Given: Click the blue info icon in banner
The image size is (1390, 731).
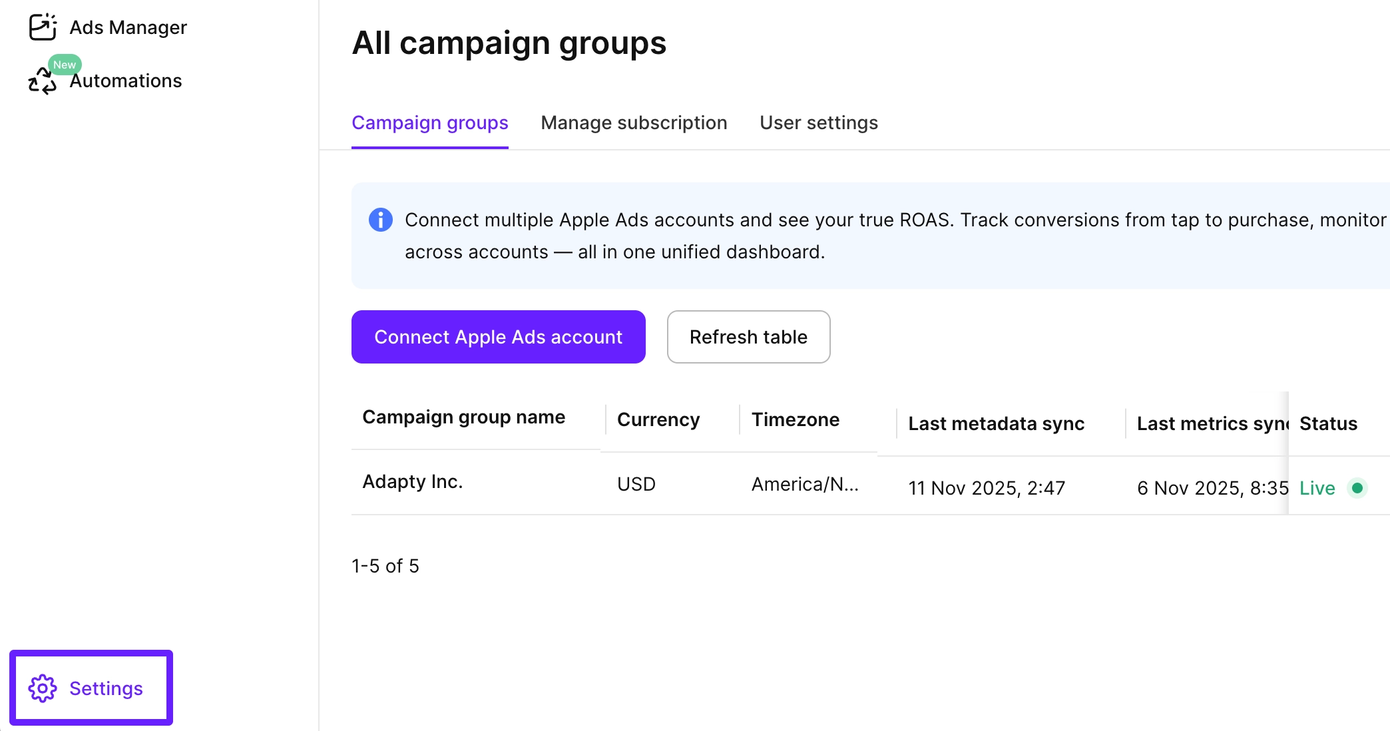Looking at the screenshot, I should click(380, 220).
